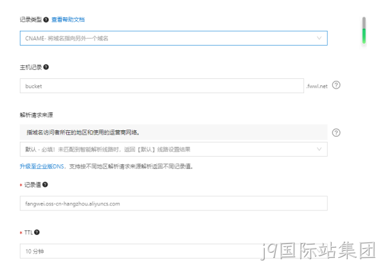Image resolution: width=385 pixels, height=267 pixels.
Task: Click question mark icon after .fwwl.net suffix
Action: pyautogui.click(x=336, y=85)
